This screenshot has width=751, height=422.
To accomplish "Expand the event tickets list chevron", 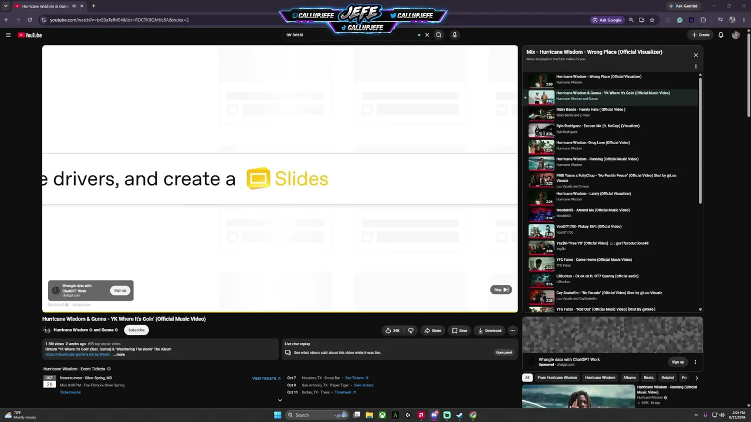I will click(x=280, y=400).
